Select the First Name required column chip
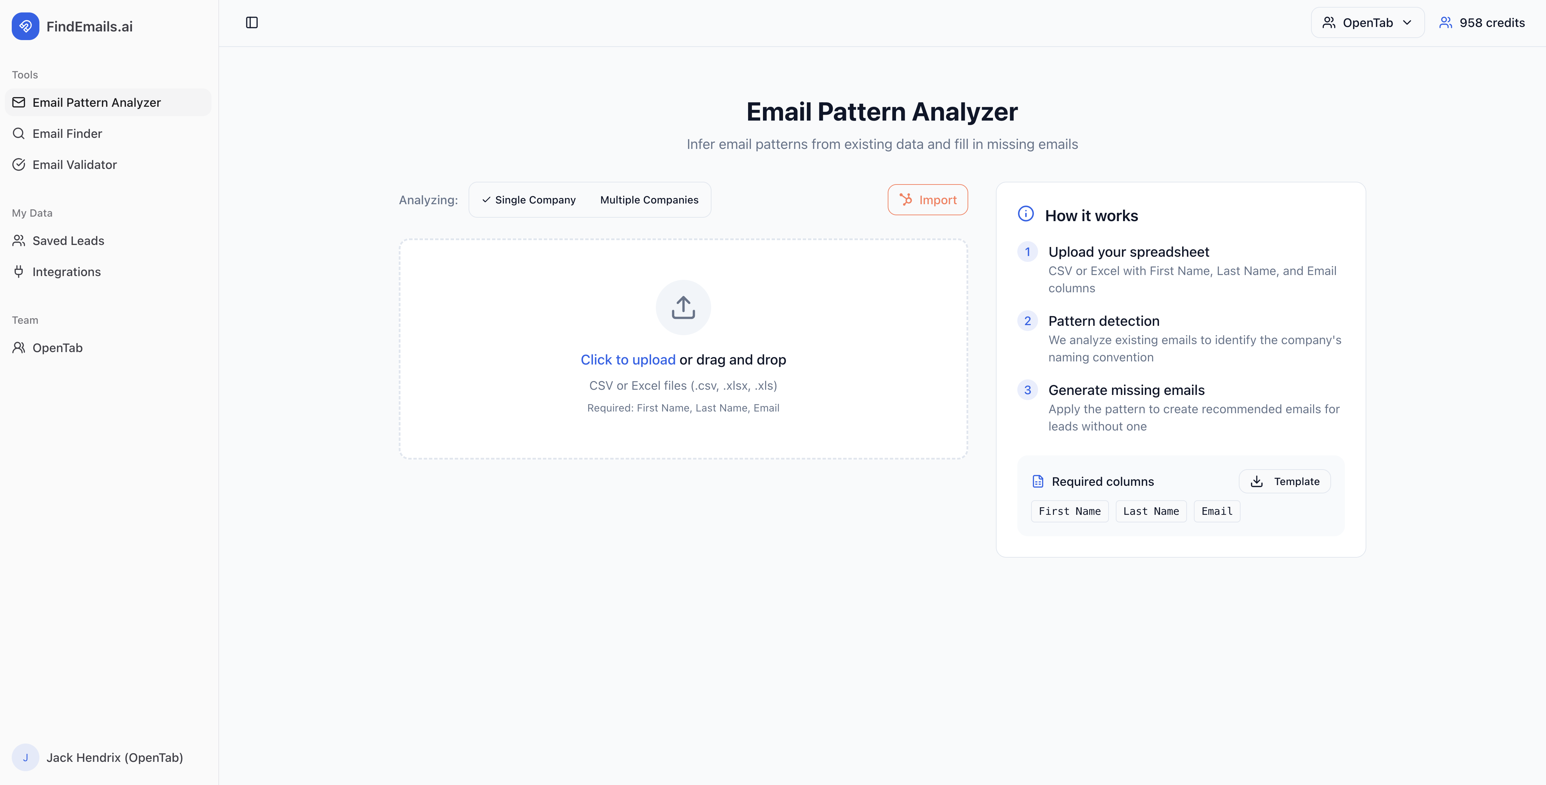This screenshot has height=785, width=1546. 1069,511
